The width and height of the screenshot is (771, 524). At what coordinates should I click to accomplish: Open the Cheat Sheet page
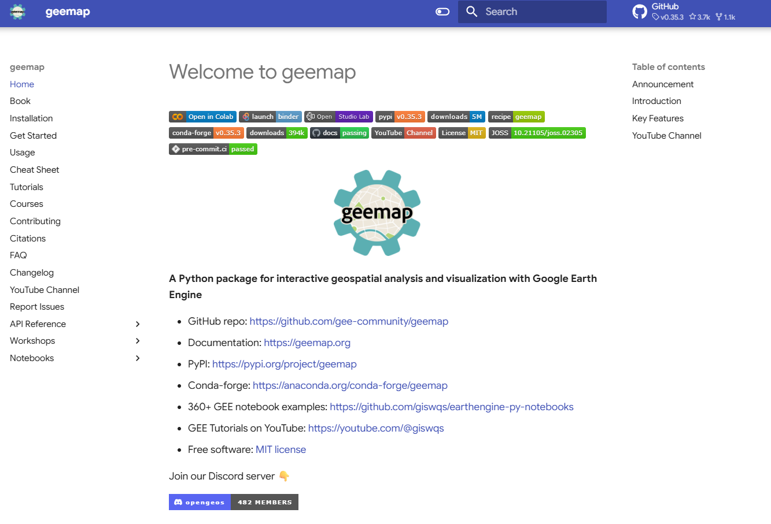point(35,170)
